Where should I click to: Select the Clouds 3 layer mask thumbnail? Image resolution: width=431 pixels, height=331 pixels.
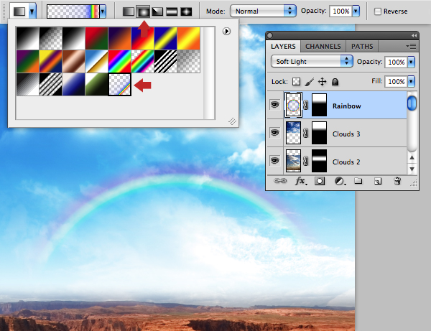319,133
